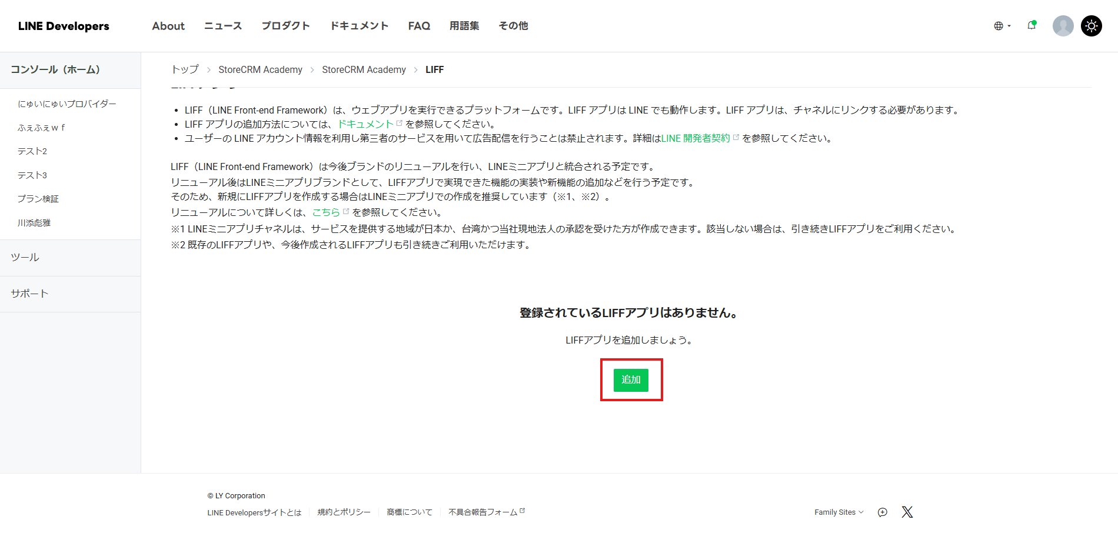1118x533 pixels.
Task: Follow the こちら renewal details link
Action: 326,212
